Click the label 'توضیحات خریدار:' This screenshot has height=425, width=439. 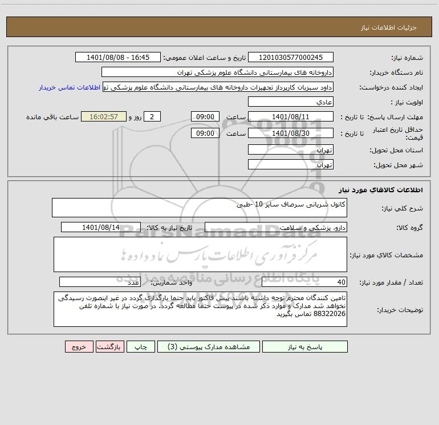pos(400,310)
